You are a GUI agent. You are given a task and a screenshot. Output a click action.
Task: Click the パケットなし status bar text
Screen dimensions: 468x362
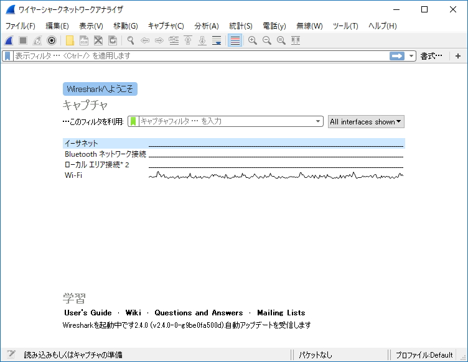click(315, 355)
